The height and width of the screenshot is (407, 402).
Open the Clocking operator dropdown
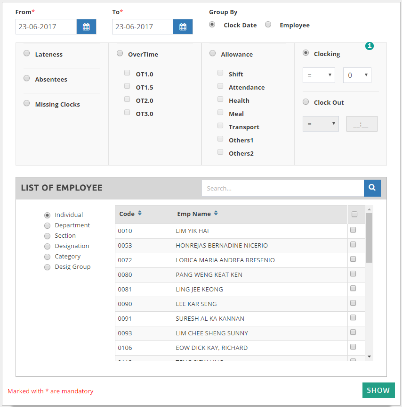(x=319, y=75)
